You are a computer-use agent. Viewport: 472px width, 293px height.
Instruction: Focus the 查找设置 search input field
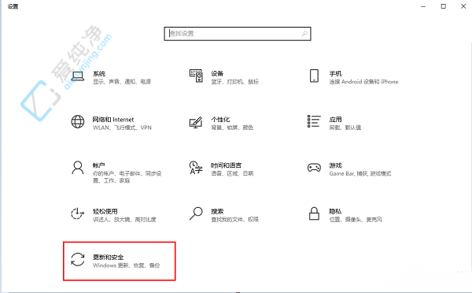pyautogui.click(x=238, y=33)
